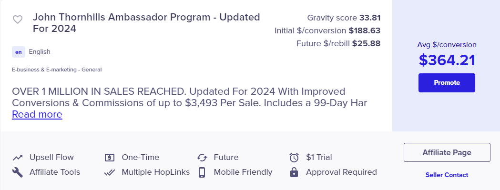
Task: Click the Affiliate Tools wrench icon
Action: (18, 172)
